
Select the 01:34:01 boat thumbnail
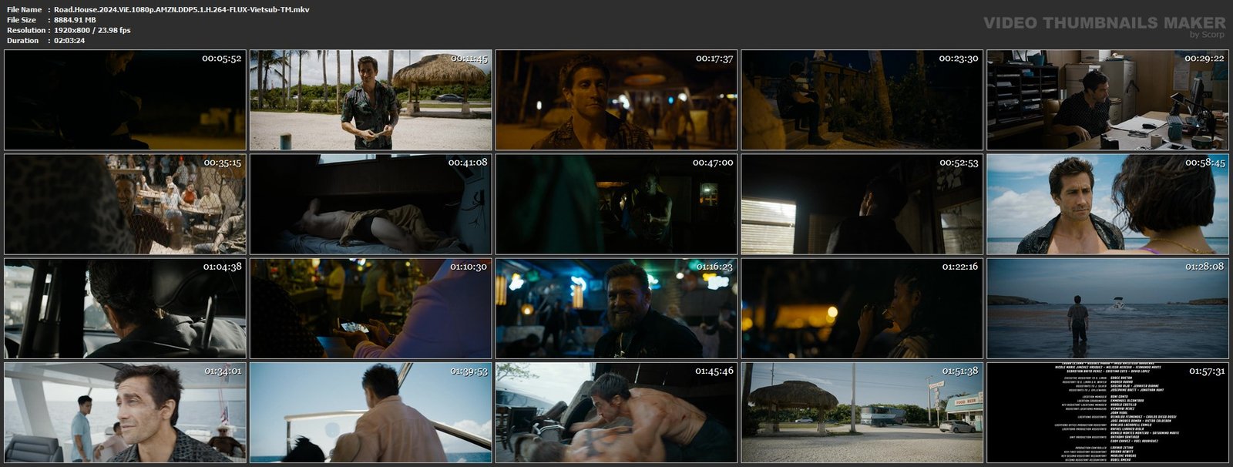tap(125, 412)
